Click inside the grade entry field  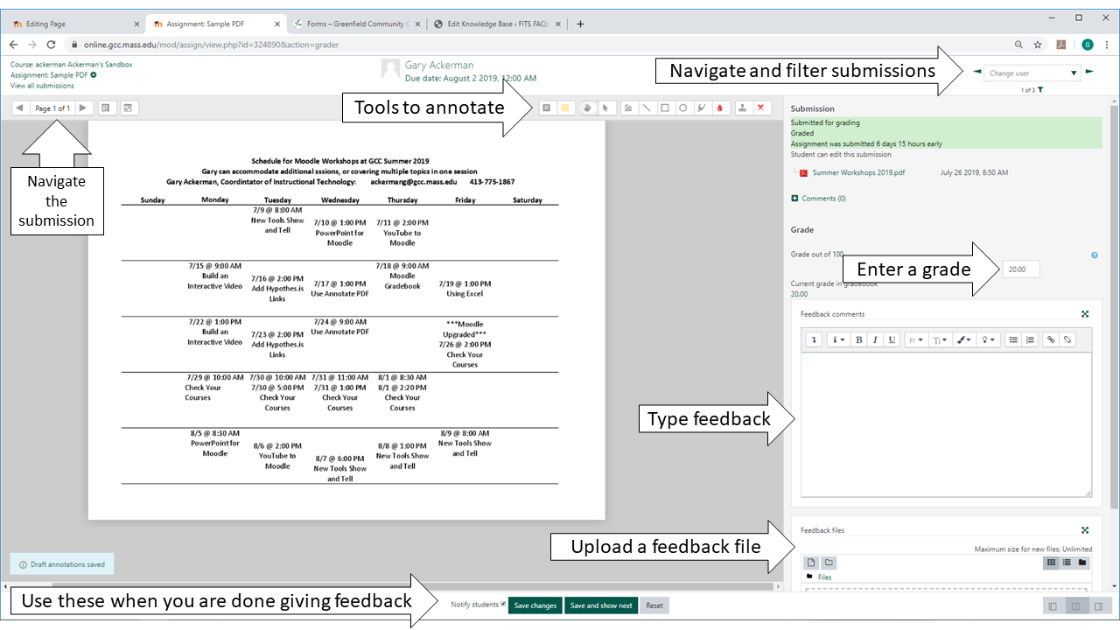(x=1018, y=269)
